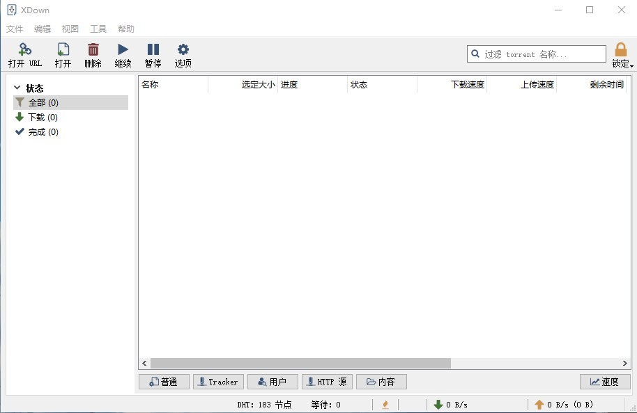Click the magnifier icon in filter box
The width and height of the screenshot is (637, 413).
[x=475, y=54]
